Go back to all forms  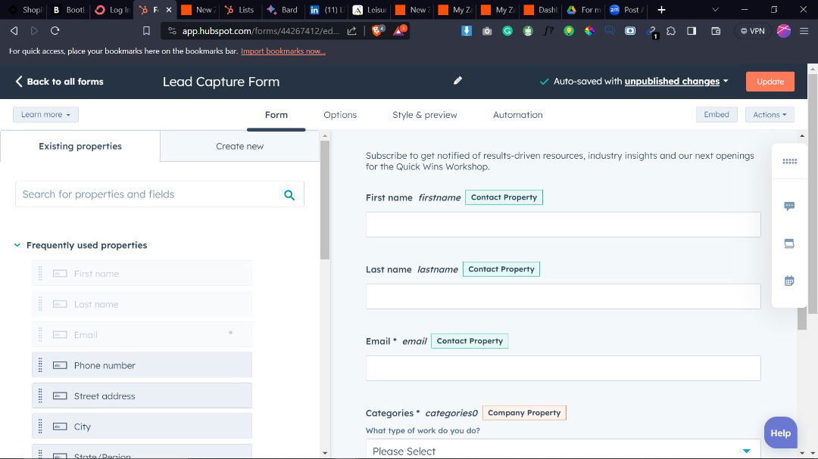tap(59, 82)
